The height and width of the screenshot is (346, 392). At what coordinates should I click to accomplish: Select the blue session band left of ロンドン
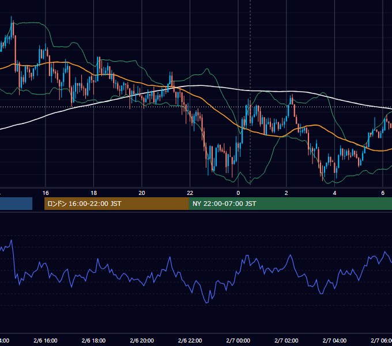click(x=16, y=204)
